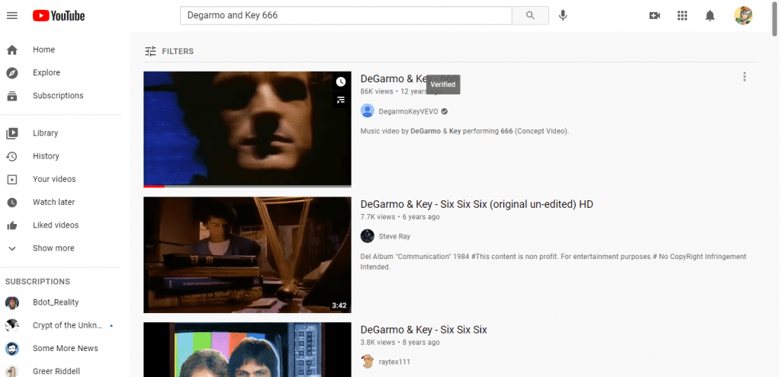Click the Steve Ray channel avatar
The width and height of the screenshot is (781, 377).
(x=368, y=236)
